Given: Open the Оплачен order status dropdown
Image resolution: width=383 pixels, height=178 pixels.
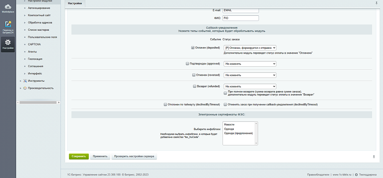Looking at the screenshot, I should tap(250, 48).
